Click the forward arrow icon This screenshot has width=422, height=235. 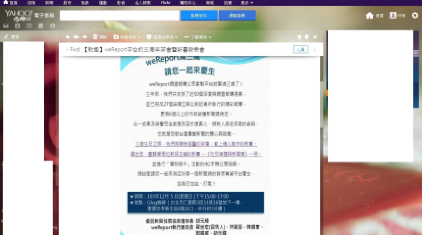(84, 37)
